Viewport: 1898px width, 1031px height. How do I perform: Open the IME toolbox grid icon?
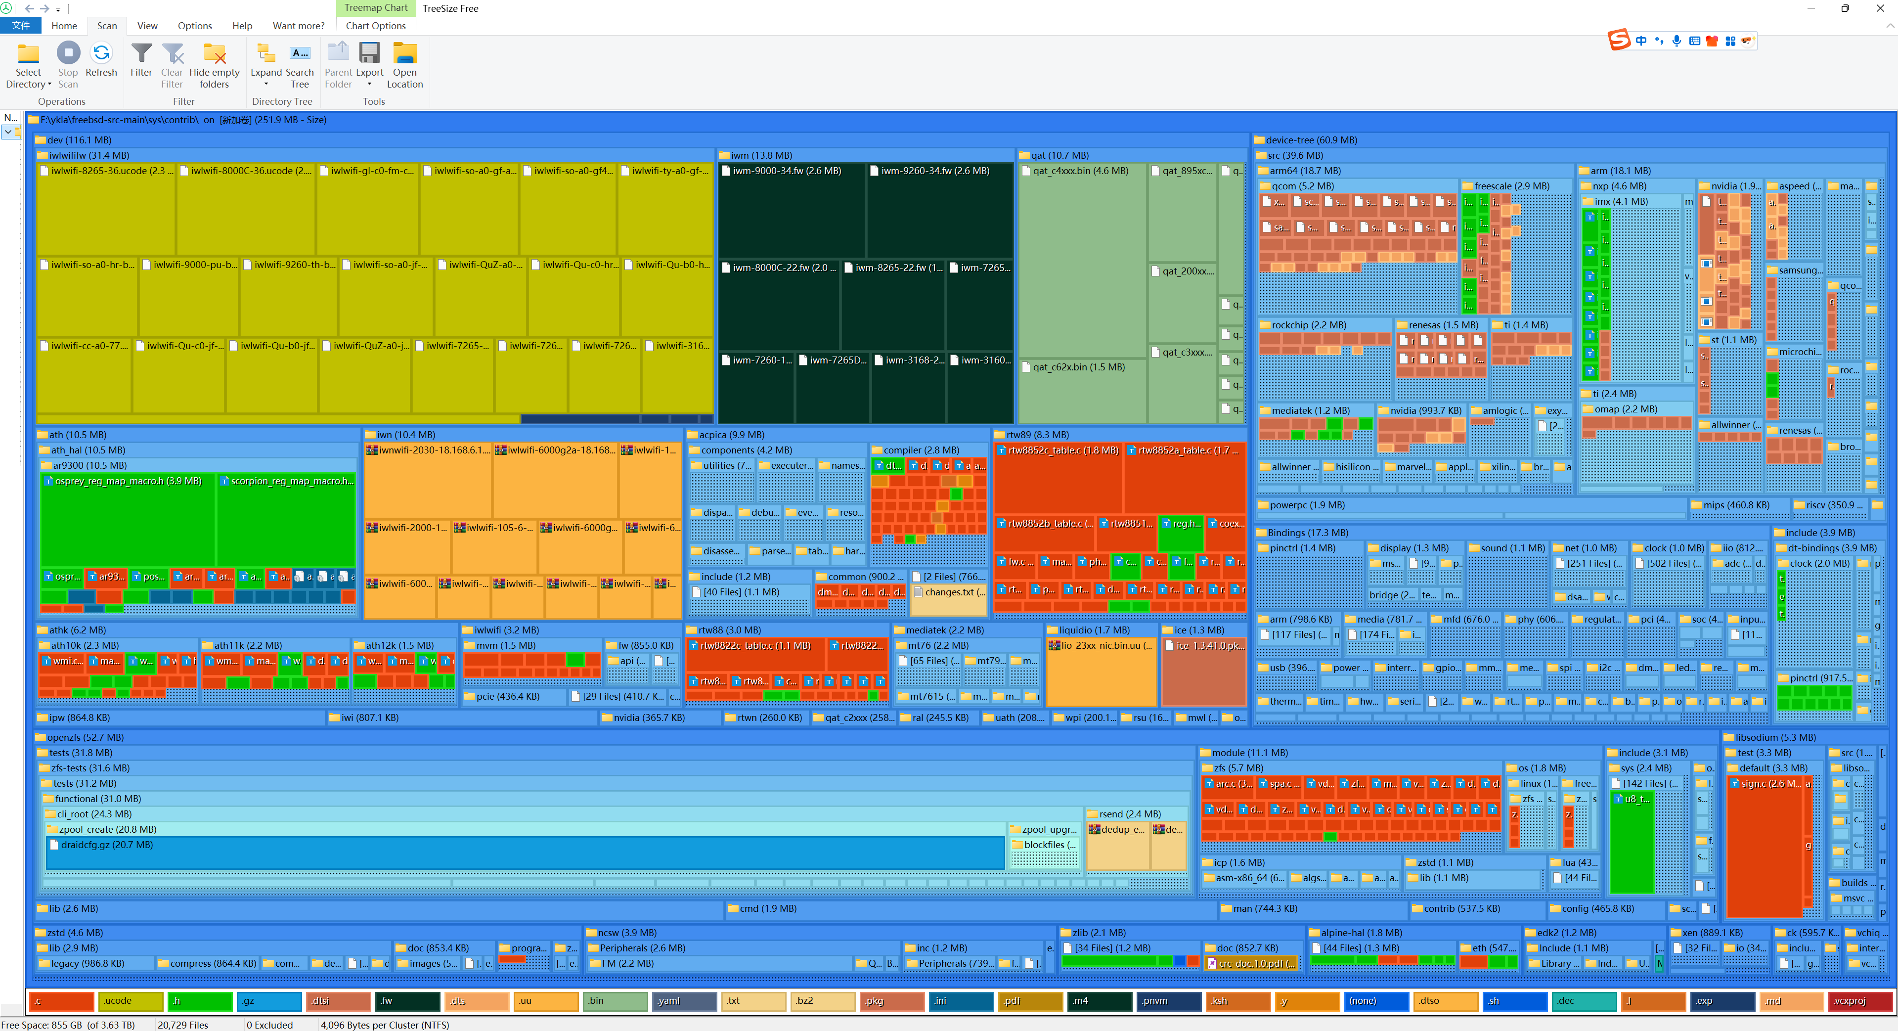[1730, 41]
